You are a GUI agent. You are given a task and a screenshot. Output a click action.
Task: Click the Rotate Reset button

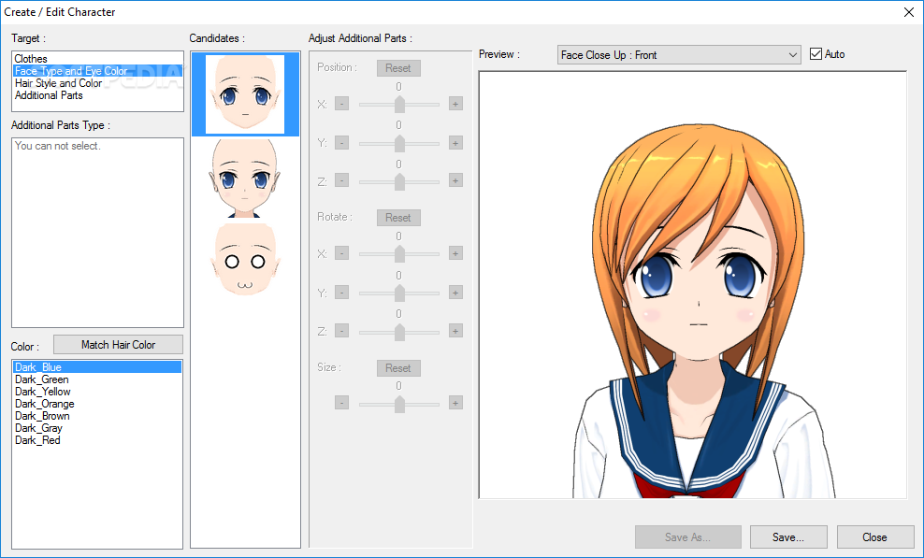coord(398,218)
